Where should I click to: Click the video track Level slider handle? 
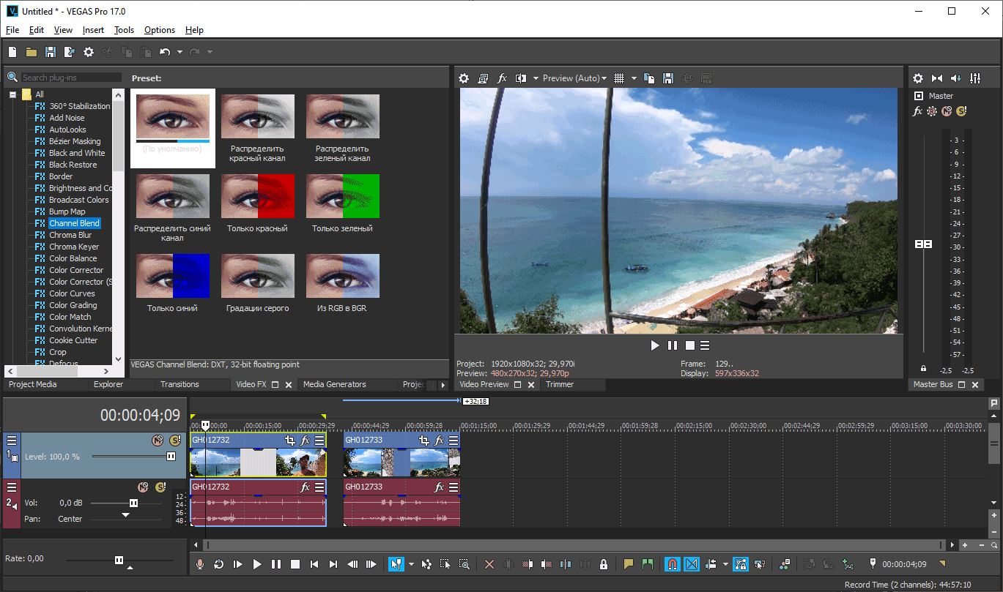(171, 457)
